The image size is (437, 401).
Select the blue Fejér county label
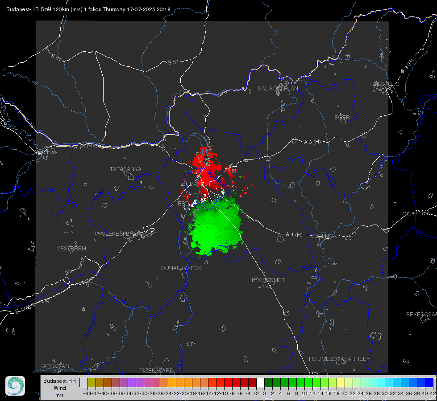point(100,195)
